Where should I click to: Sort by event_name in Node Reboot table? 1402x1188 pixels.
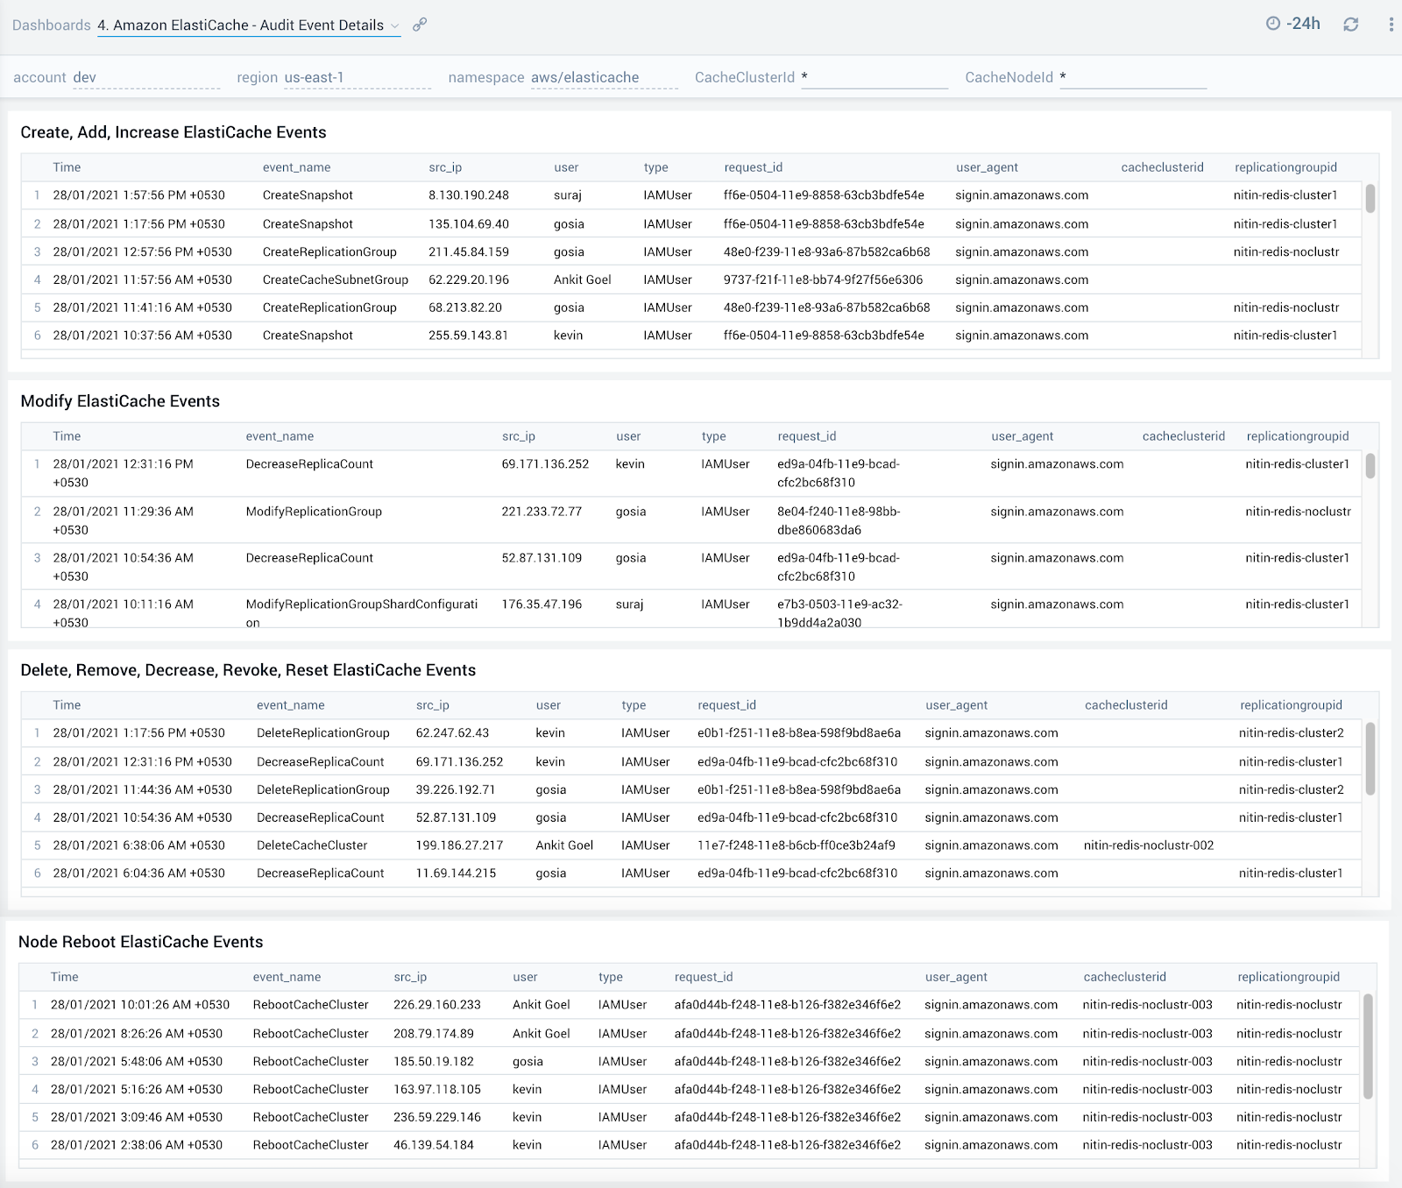[286, 977]
